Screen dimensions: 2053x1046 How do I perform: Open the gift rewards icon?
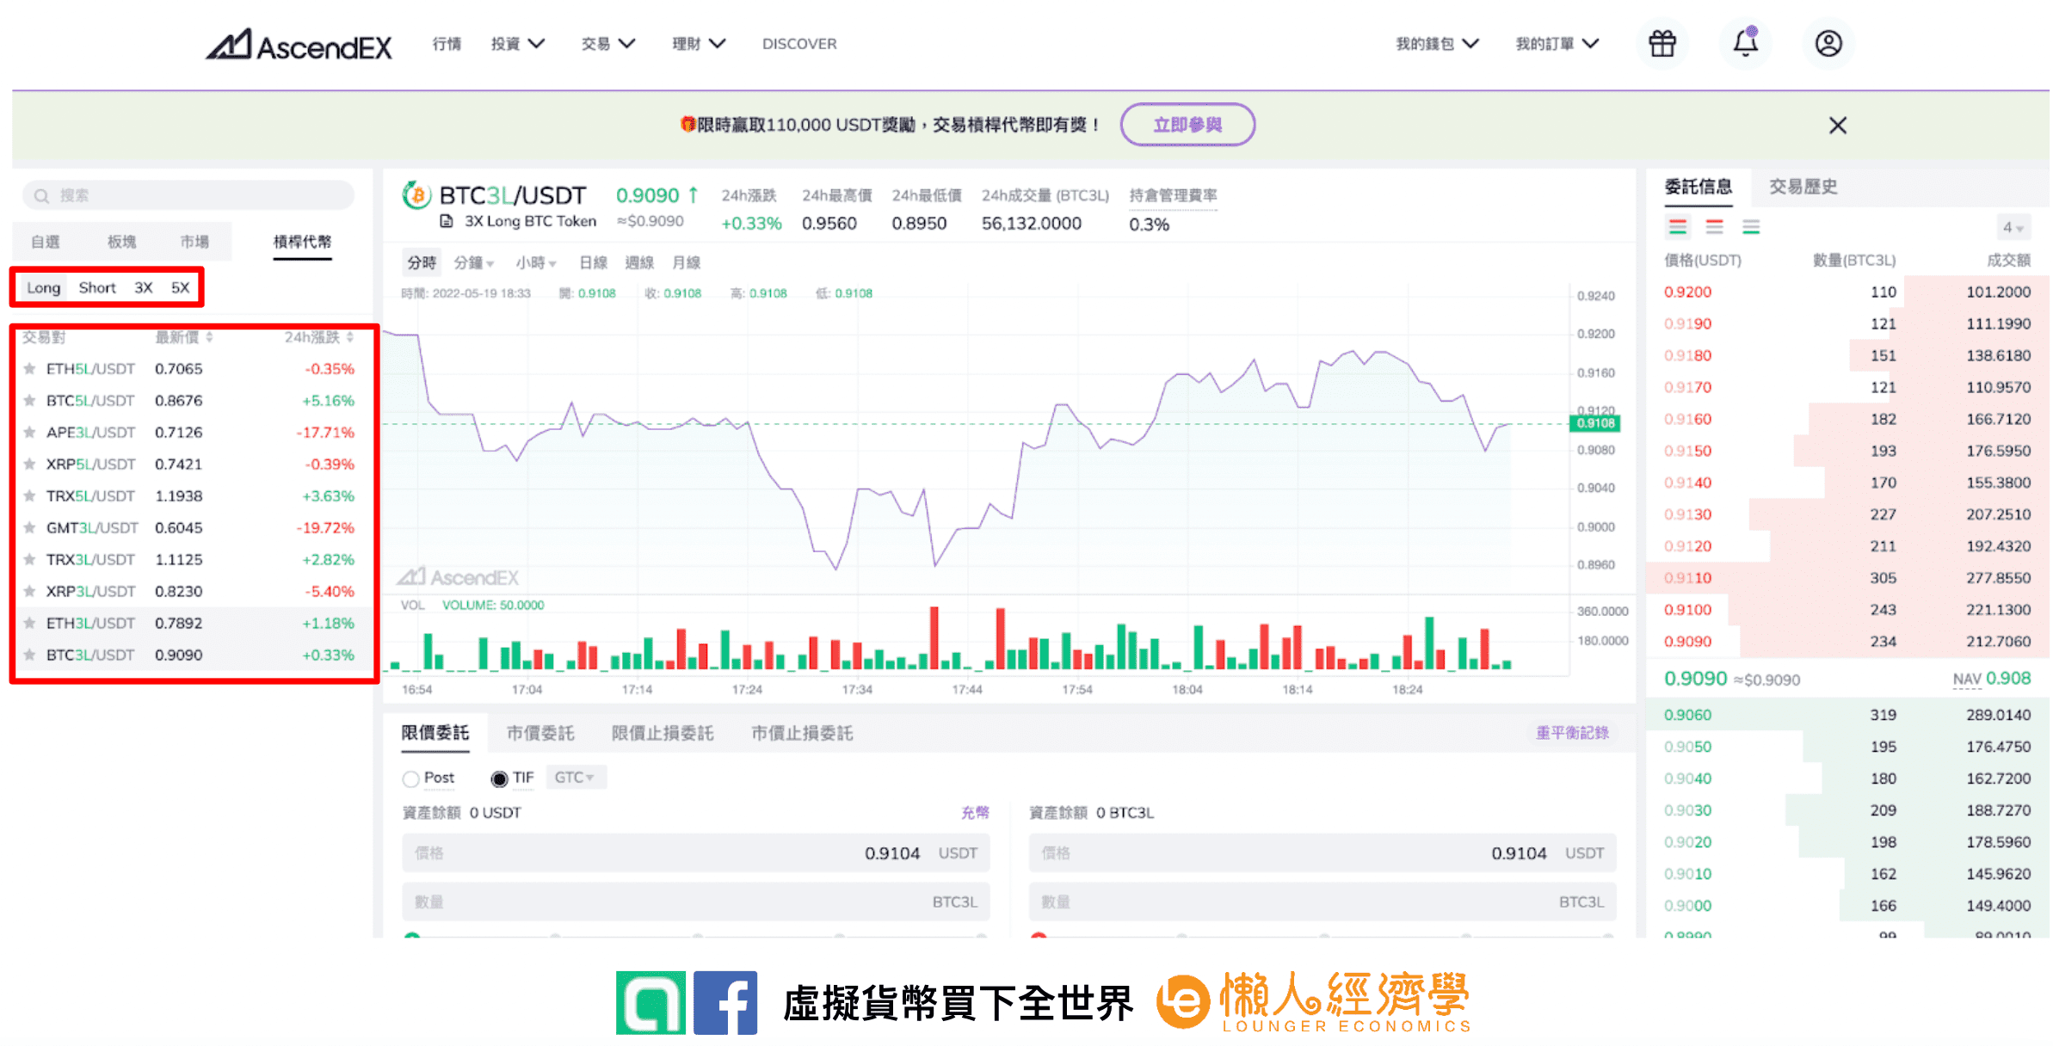[1662, 43]
